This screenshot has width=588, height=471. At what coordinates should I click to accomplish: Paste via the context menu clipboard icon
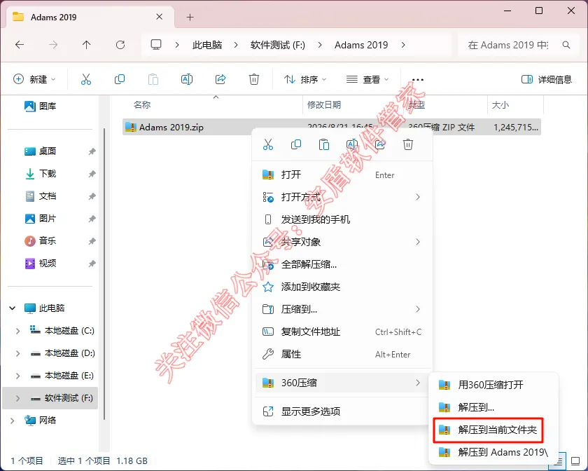(x=324, y=144)
